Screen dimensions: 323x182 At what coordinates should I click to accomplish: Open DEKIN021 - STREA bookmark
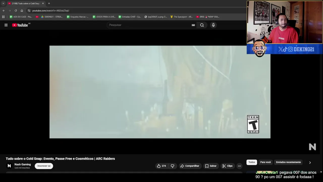pos(52,17)
